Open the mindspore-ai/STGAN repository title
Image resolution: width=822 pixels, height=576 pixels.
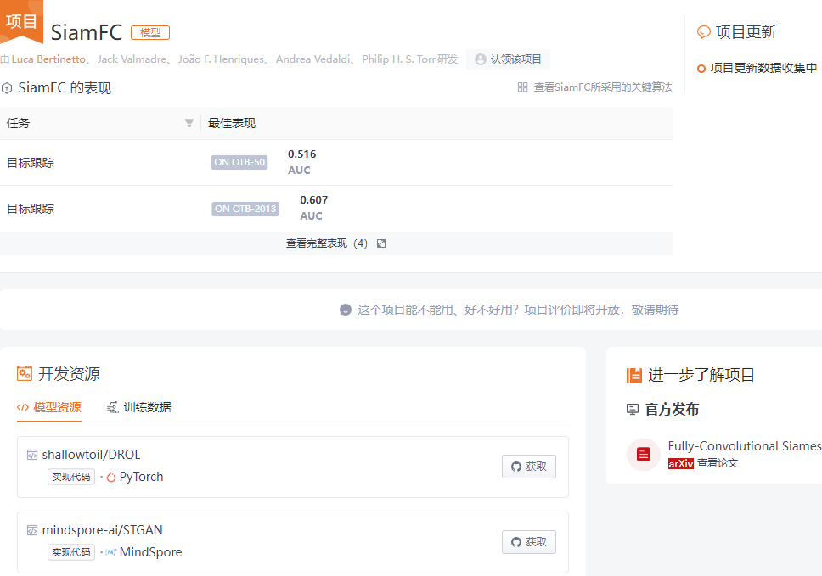102,530
